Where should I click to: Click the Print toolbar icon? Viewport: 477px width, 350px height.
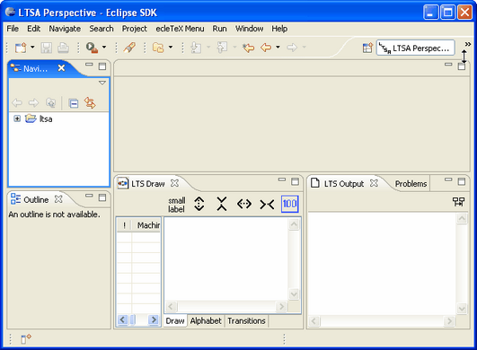pyautogui.click(x=63, y=48)
